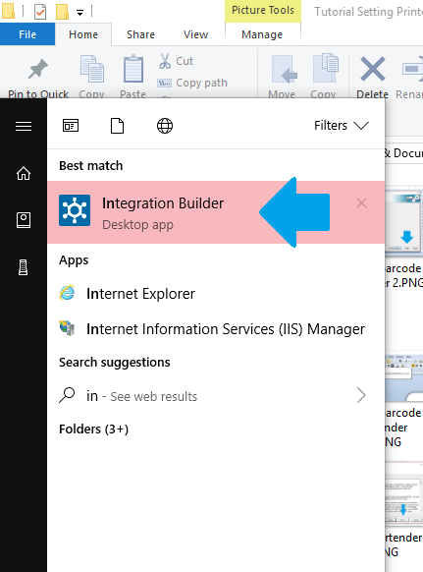Screen dimensions: 423x572
Task: Open Internet Information Services (IIS) Manager
Action: coord(216,329)
